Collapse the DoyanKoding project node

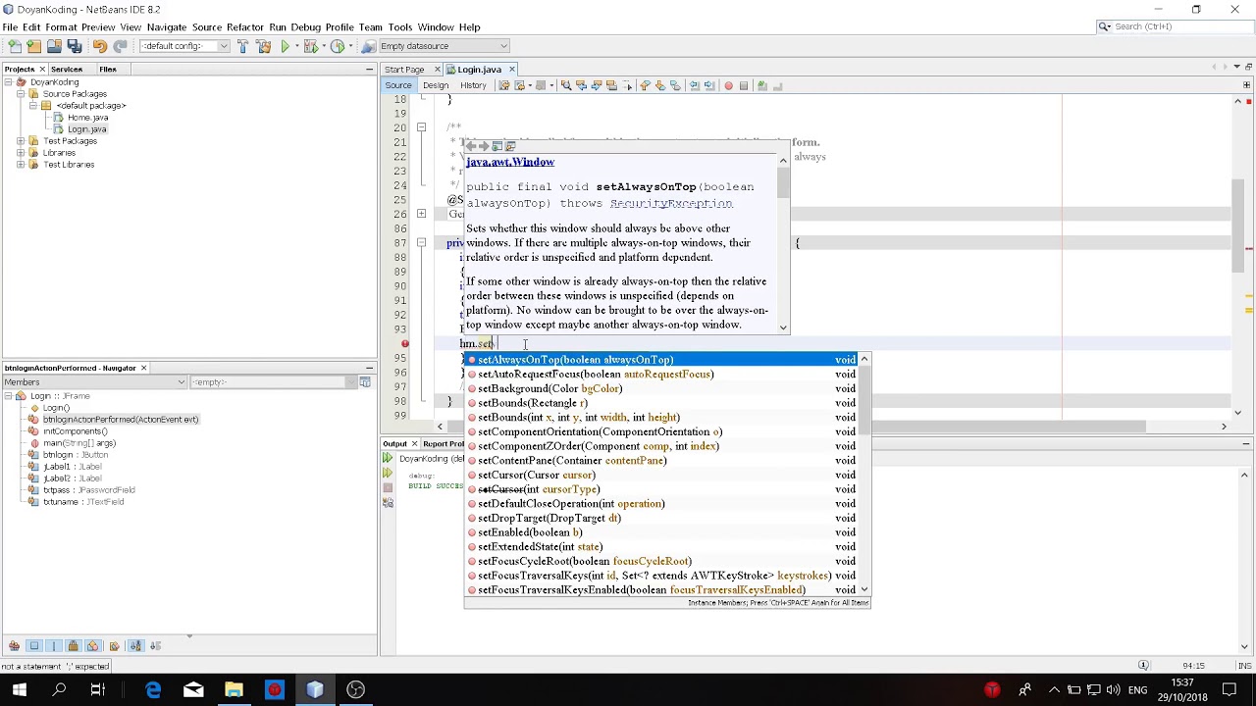(x=8, y=82)
